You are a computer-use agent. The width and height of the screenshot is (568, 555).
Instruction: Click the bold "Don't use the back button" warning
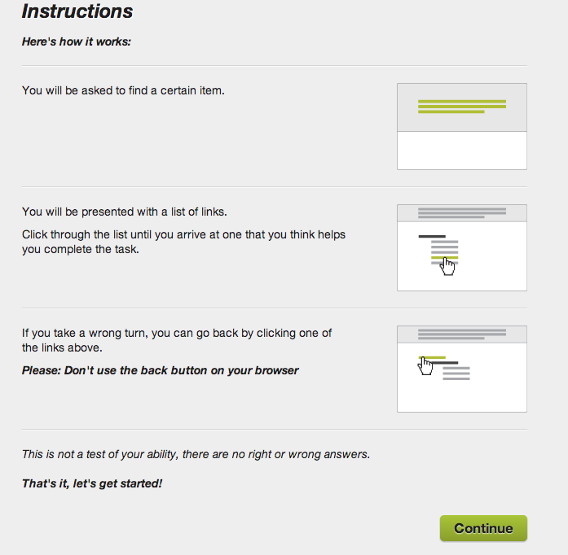click(161, 370)
